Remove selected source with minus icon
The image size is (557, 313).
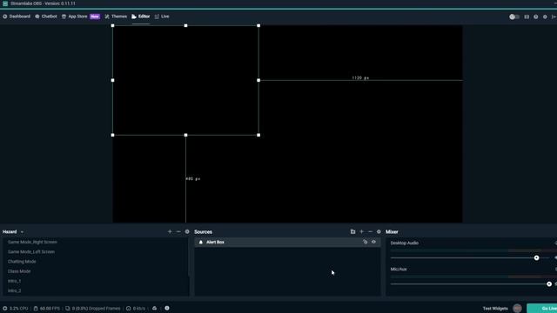[370, 232]
